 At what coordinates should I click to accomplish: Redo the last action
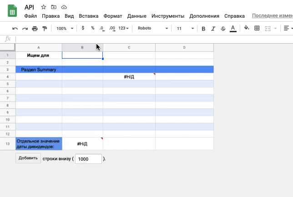[x=25, y=29]
